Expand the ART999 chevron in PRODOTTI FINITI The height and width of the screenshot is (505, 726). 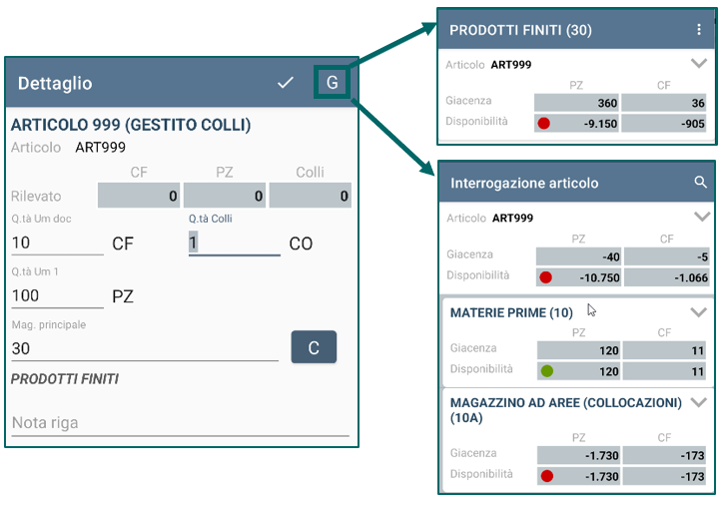click(x=699, y=64)
